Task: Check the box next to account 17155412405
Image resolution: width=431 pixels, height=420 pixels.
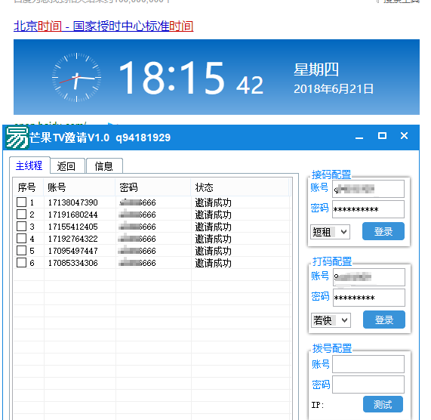Action: click(x=21, y=227)
